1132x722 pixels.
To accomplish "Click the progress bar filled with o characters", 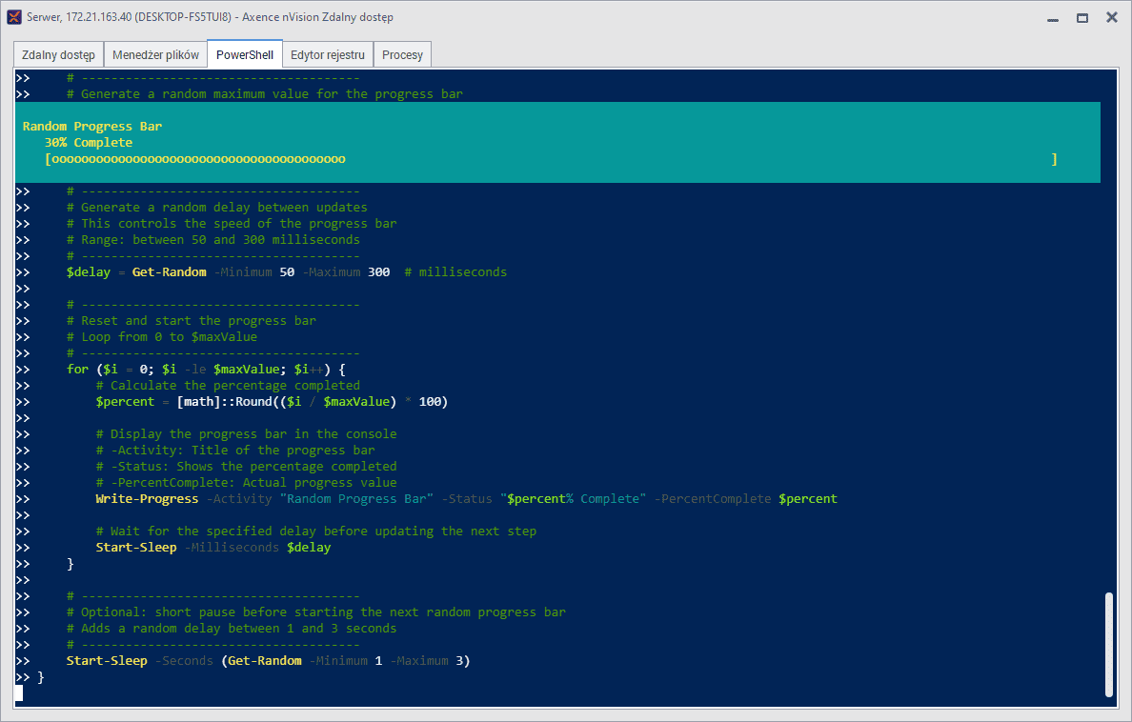I will (x=196, y=159).
